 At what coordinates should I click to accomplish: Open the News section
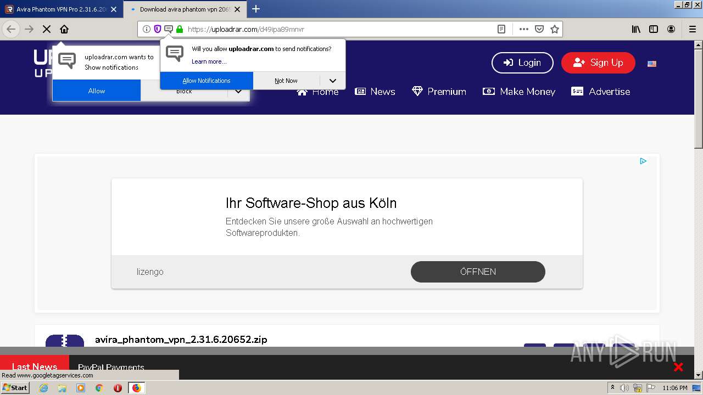click(x=375, y=92)
